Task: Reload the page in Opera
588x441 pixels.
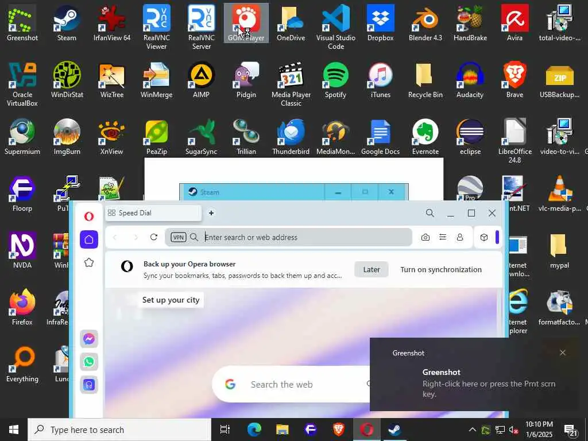Action: (x=154, y=237)
